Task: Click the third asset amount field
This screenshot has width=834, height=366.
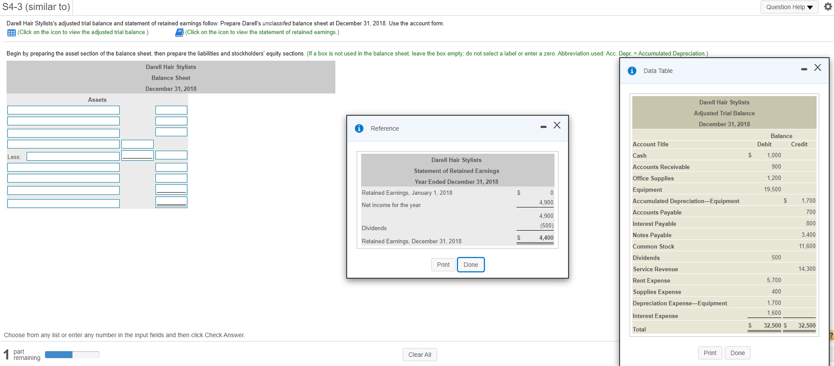Action: (x=171, y=132)
